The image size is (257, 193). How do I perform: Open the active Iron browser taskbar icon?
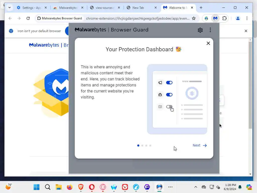coord(159,187)
